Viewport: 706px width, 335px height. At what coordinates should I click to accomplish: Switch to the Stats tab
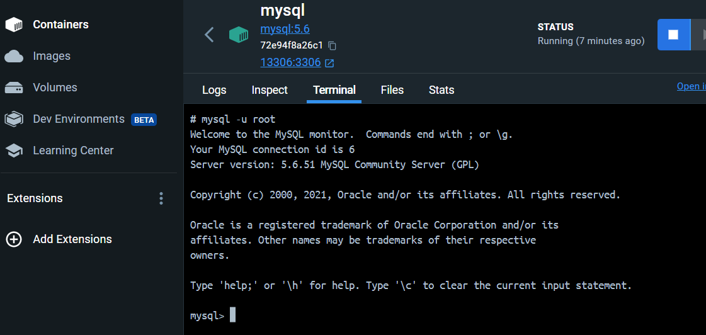click(x=441, y=90)
